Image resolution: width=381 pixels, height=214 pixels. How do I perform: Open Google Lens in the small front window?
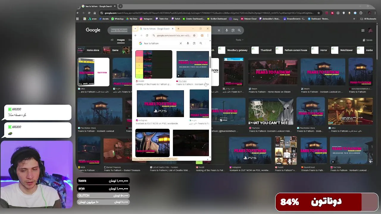pyautogui.click(x=194, y=43)
